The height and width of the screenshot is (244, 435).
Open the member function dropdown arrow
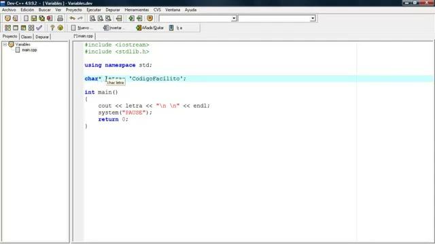click(x=313, y=18)
